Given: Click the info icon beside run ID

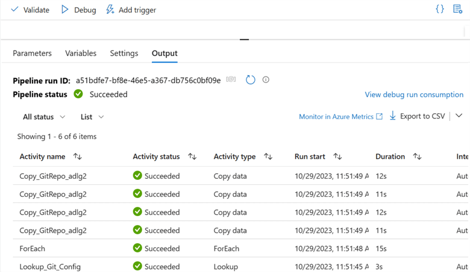Looking at the screenshot, I should coord(266,79).
